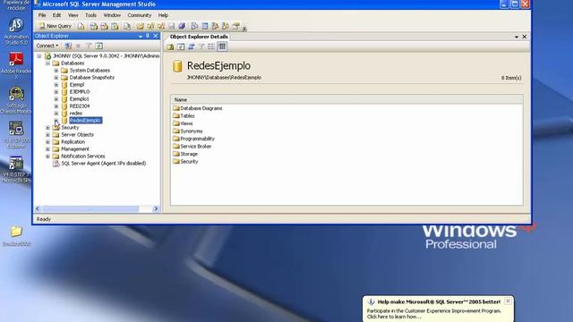
Task: Click the Up folder icon in Details toolbar
Action: pos(170,47)
